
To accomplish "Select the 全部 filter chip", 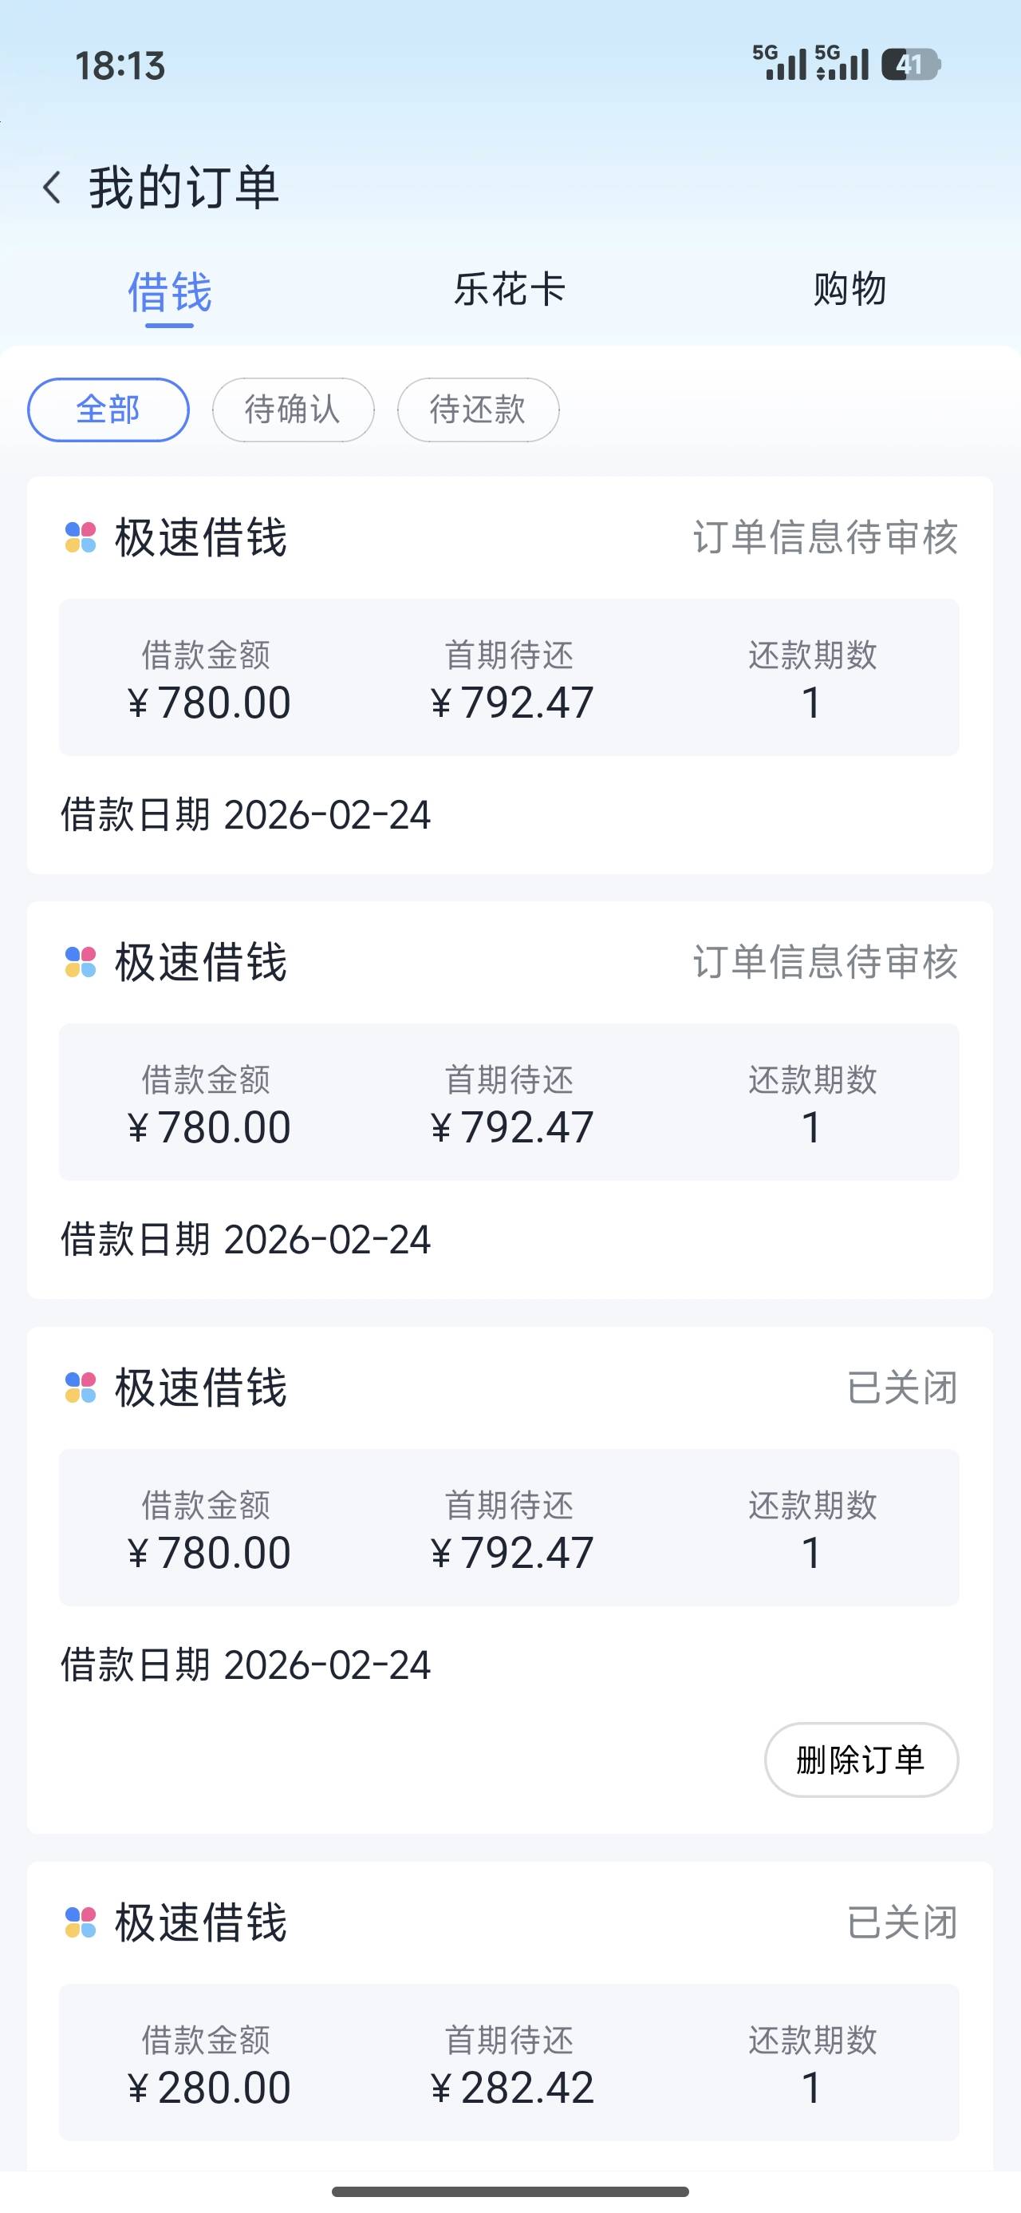I will pyautogui.click(x=108, y=410).
